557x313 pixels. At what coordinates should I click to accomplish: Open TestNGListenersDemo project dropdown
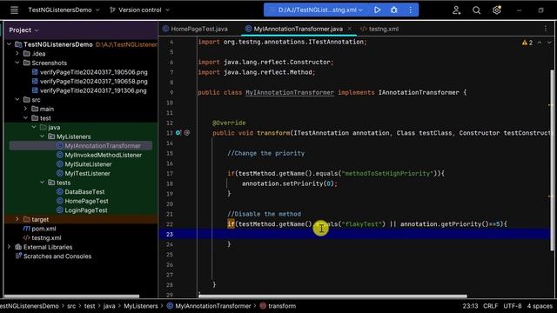(64, 10)
